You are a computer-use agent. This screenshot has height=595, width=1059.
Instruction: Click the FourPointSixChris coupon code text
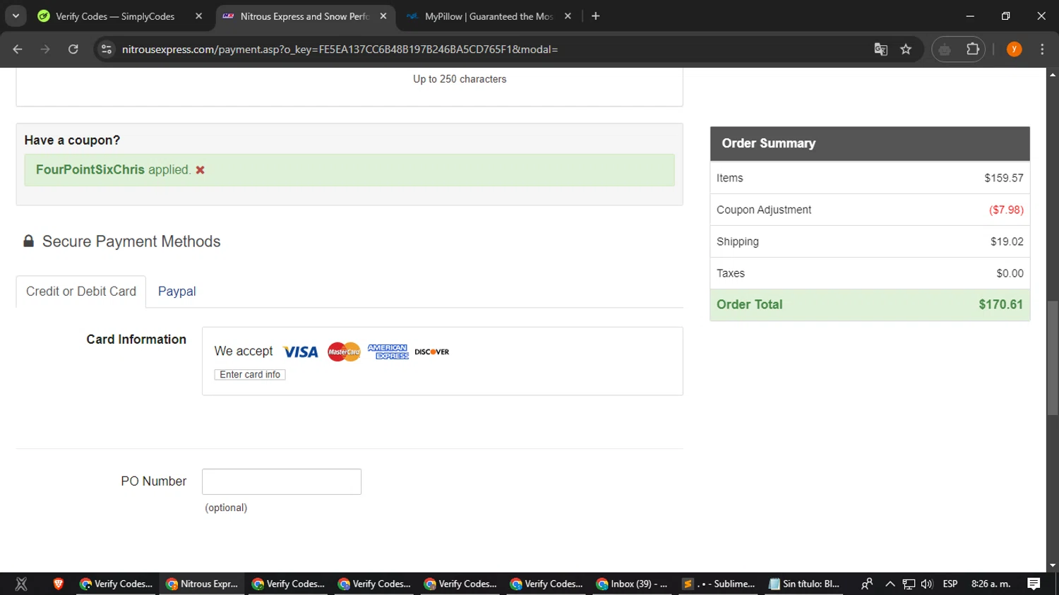tap(90, 170)
